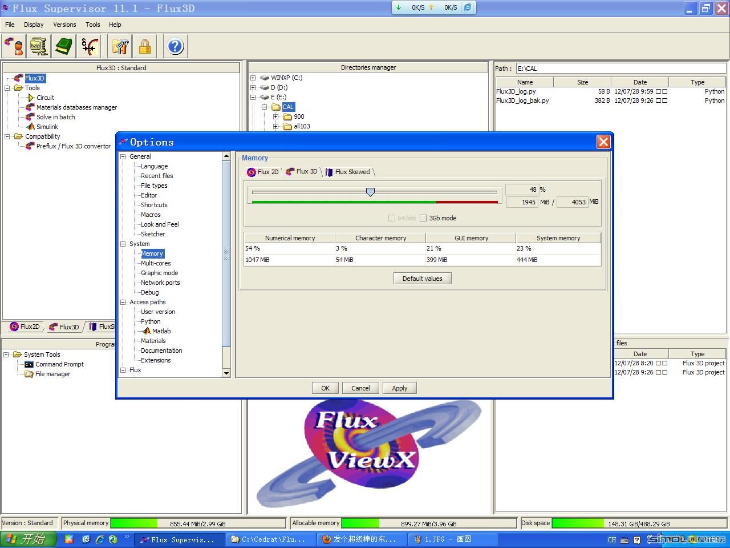Switch to Flux 2D memory tab
Screen dimensions: 730x548
point(263,172)
